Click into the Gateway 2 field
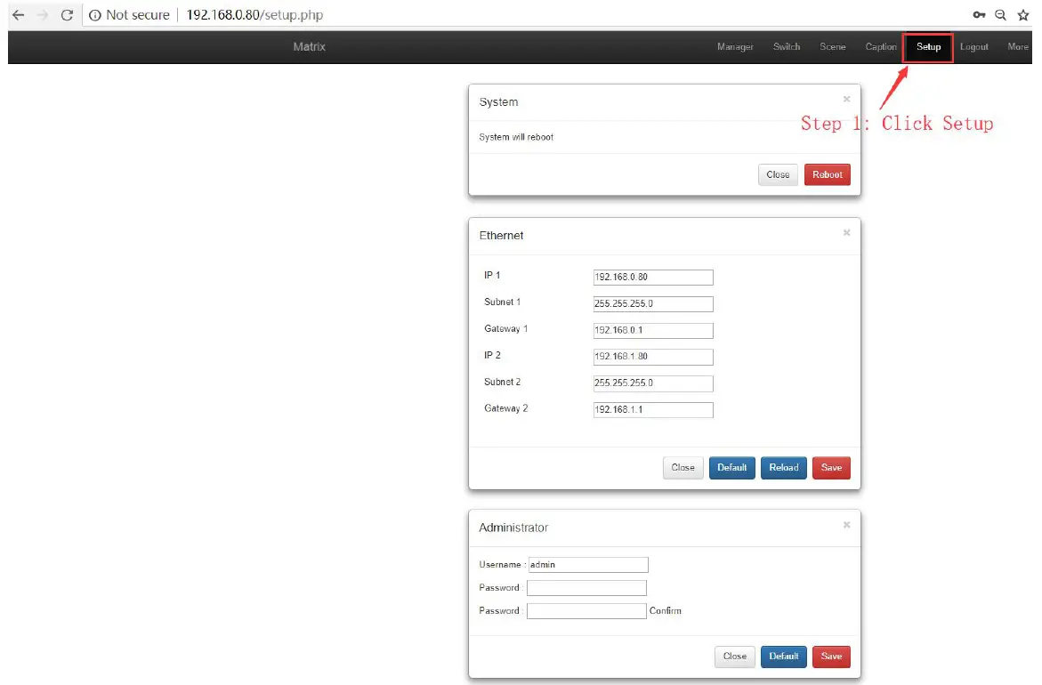This screenshot has height=685, width=1042. click(x=652, y=410)
